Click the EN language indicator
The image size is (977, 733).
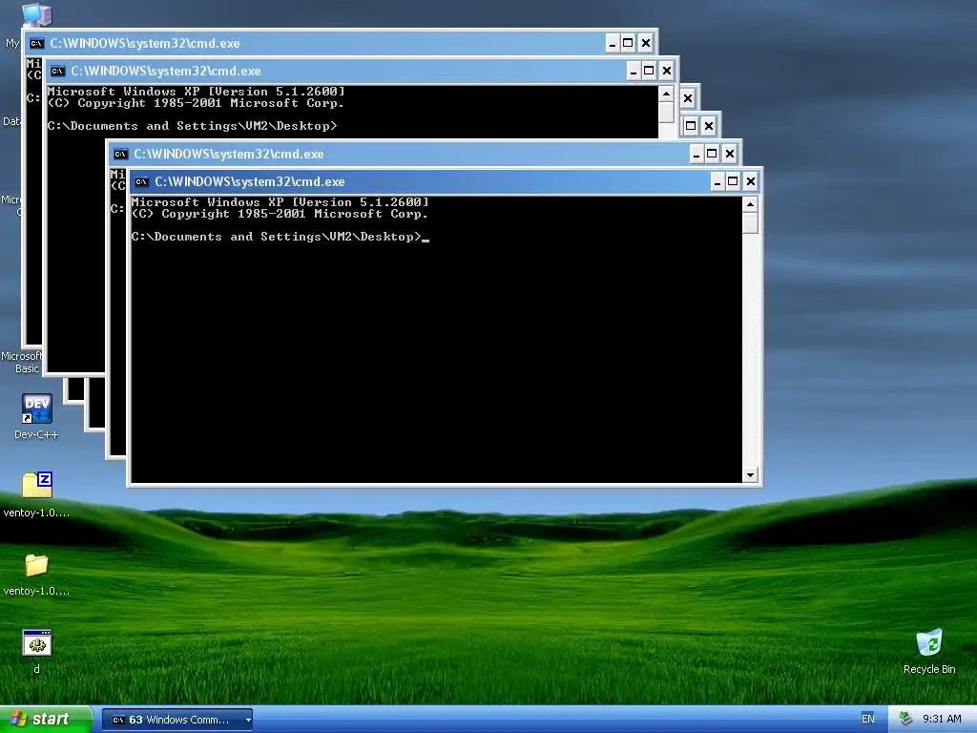tap(868, 720)
